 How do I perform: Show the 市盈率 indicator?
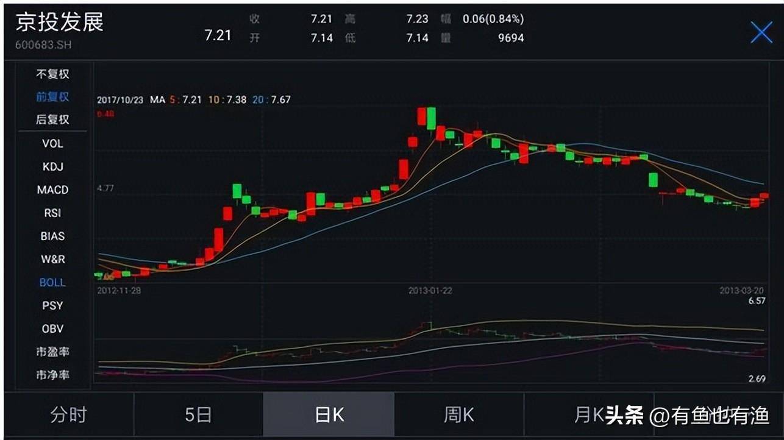[x=52, y=352]
